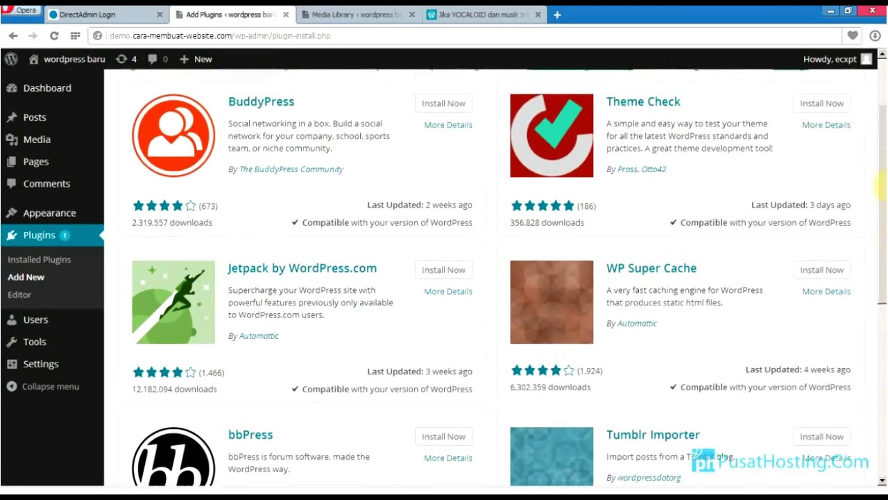
Task: Switch to DirectAdmin Login tab
Action: click(x=108, y=15)
